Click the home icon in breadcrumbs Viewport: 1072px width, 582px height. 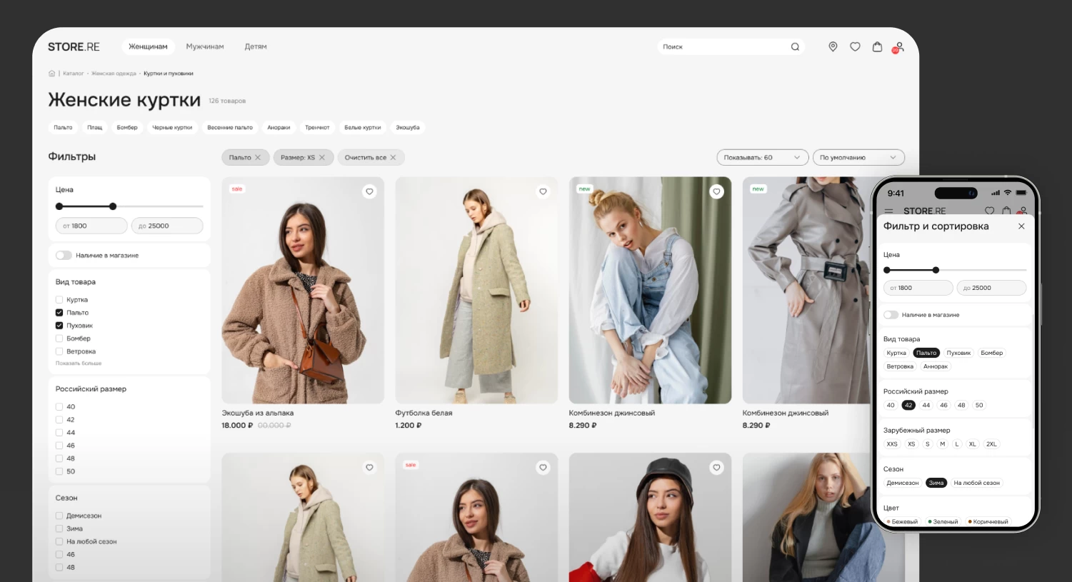(x=51, y=74)
